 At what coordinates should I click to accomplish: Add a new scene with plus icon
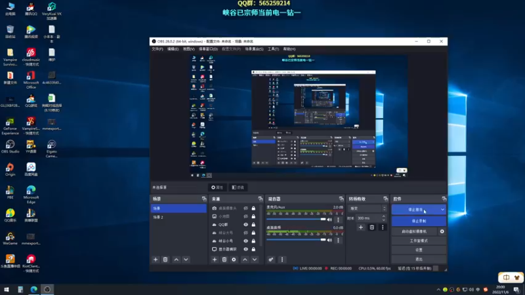click(156, 260)
